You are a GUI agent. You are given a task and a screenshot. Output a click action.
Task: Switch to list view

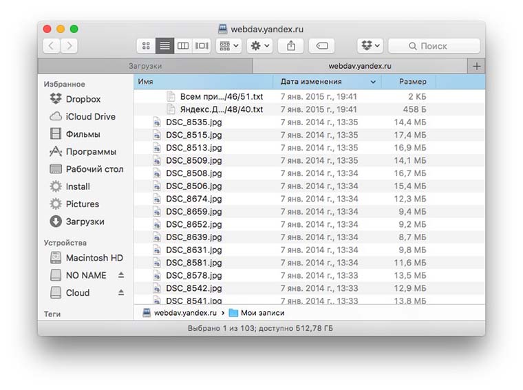pyautogui.click(x=164, y=45)
